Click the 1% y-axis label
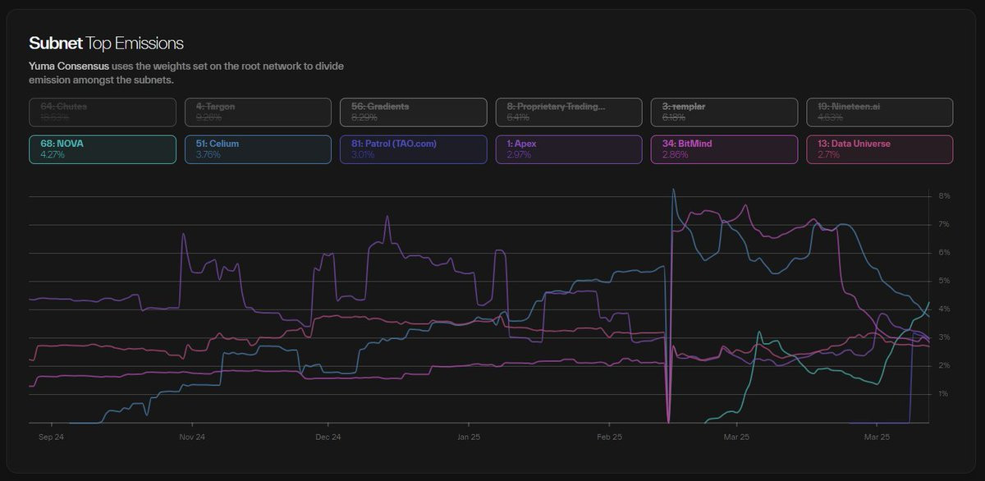The height and width of the screenshot is (481, 985). 944,394
